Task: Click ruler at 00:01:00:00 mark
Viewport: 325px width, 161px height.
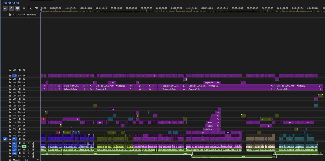Action: (x=101, y=8)
